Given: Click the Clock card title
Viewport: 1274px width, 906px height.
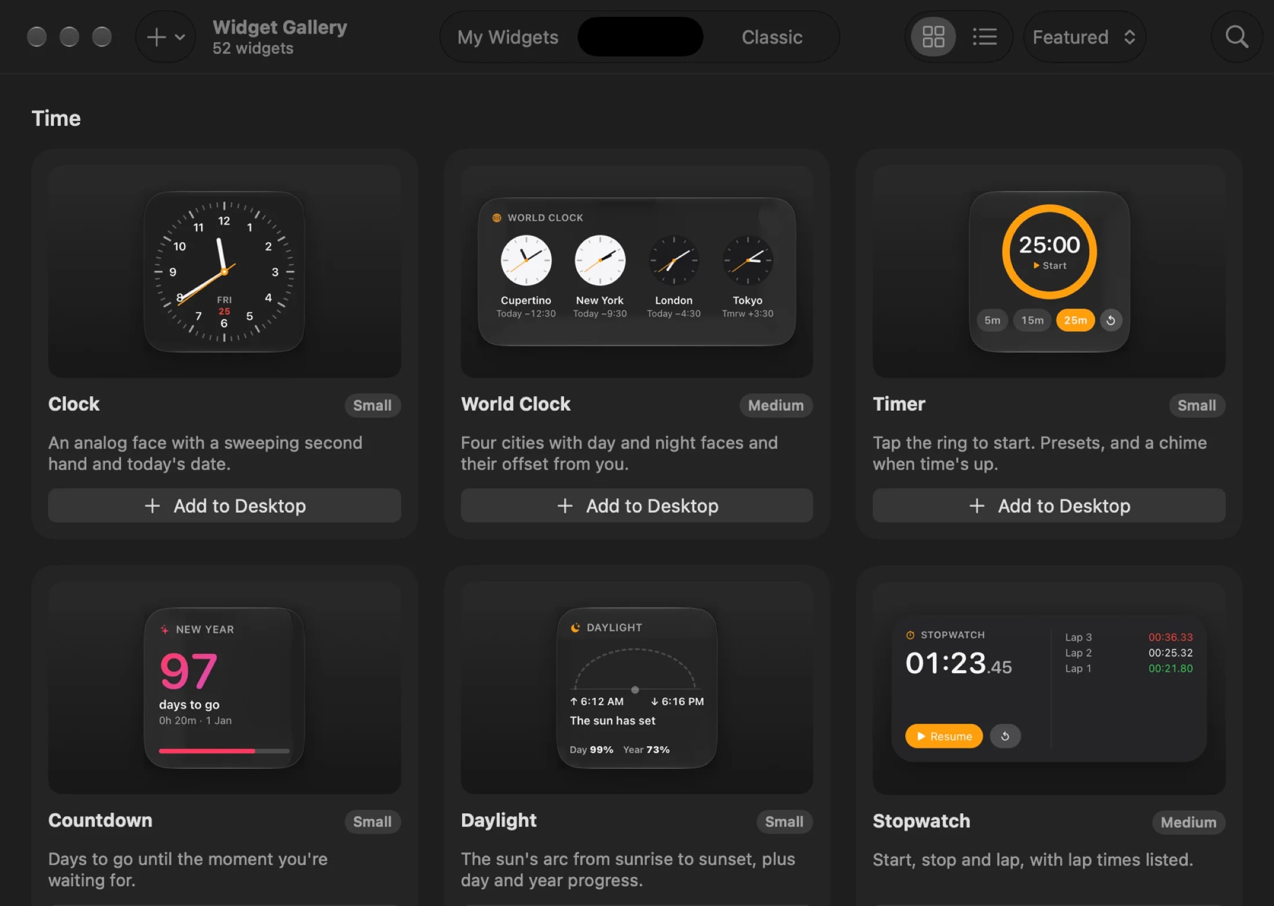Looking at the screenshot, I should [x=74, y=404].
